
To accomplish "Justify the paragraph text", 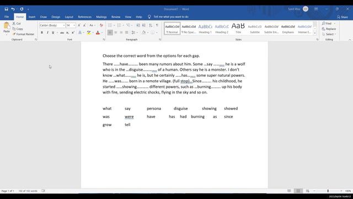I will coord(127,33).
